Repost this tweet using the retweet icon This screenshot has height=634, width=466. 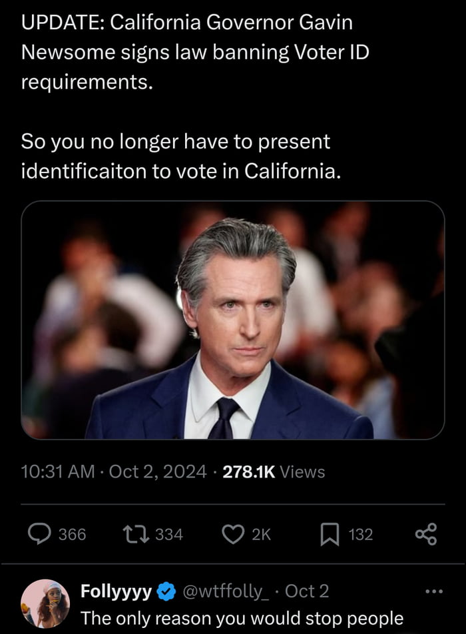136,534
